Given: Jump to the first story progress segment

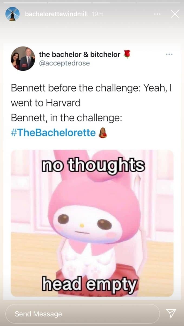Looking at the screenshot, I should 25,3.
